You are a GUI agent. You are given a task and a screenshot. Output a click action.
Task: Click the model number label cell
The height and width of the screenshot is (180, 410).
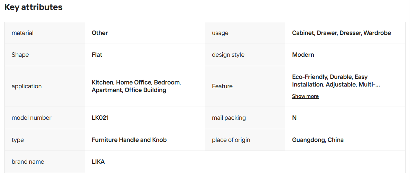pos(45,118)
